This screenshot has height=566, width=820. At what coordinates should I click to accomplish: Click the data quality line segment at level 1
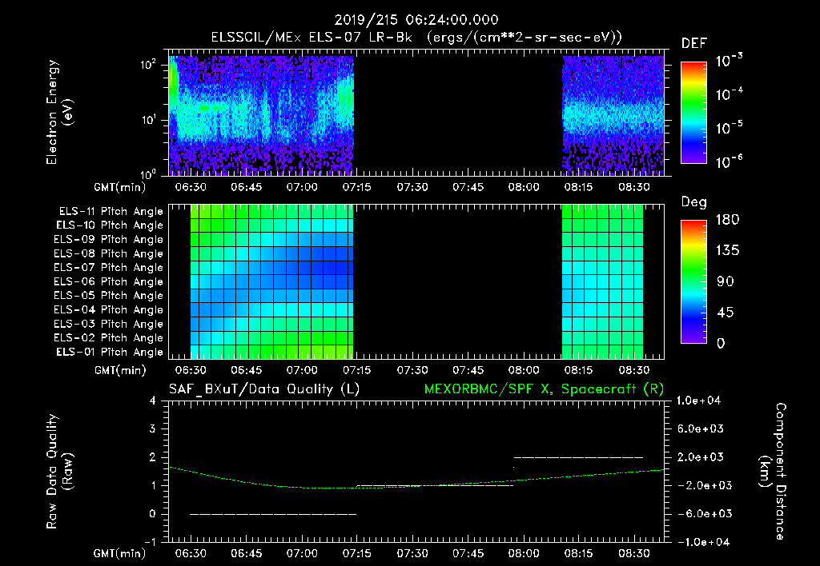pyautogui.click(x=435, y=485)
